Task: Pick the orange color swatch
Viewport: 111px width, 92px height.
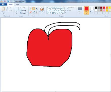Action: tap(107, 8)
